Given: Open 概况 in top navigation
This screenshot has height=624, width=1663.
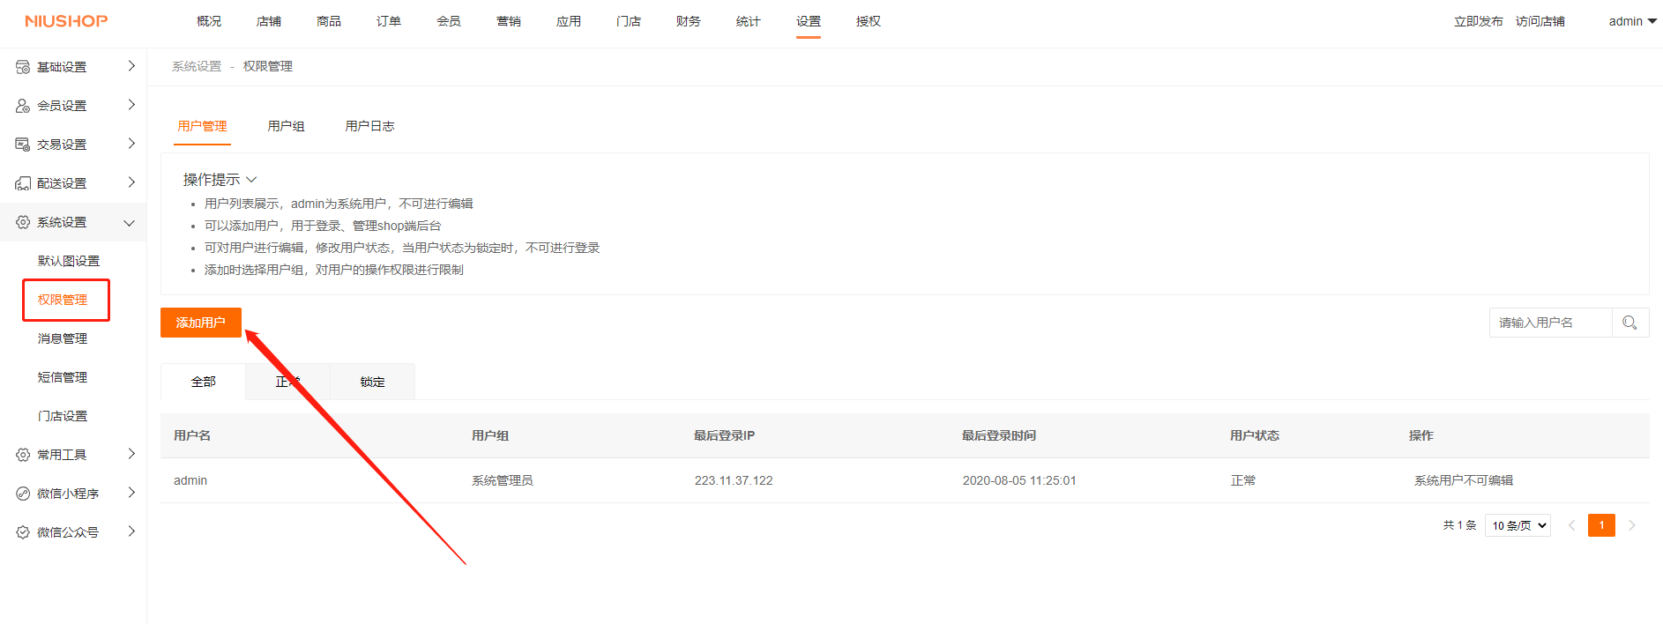Looking at the screenshot, I should [x=209, y=21].
